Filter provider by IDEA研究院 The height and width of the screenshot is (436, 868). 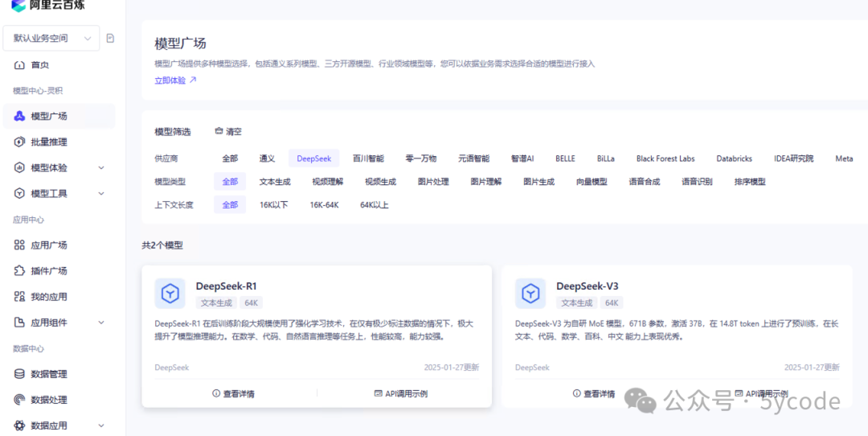pyautogui.click(x=794, y=158)
